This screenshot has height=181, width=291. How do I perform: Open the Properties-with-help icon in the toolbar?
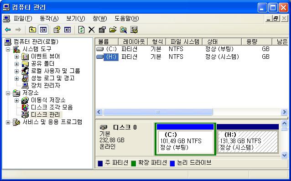(57, 30)
